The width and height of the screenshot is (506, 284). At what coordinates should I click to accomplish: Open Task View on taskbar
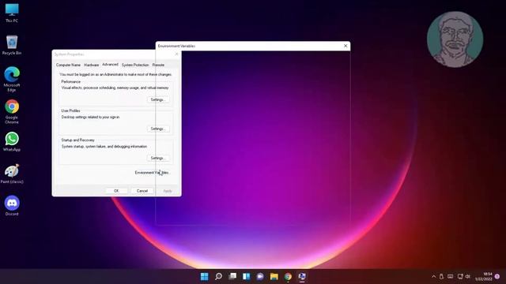coord(232,277)
